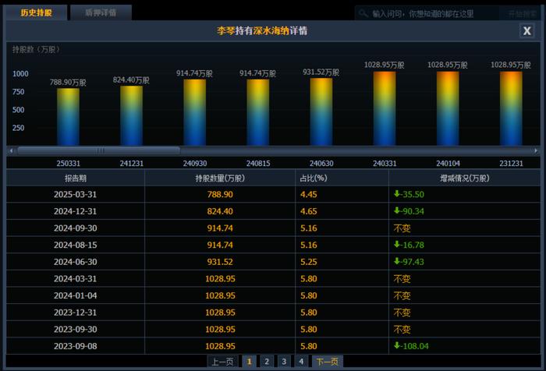
Task: Select the 2023-09-08 report date cell
Action: 75,346
